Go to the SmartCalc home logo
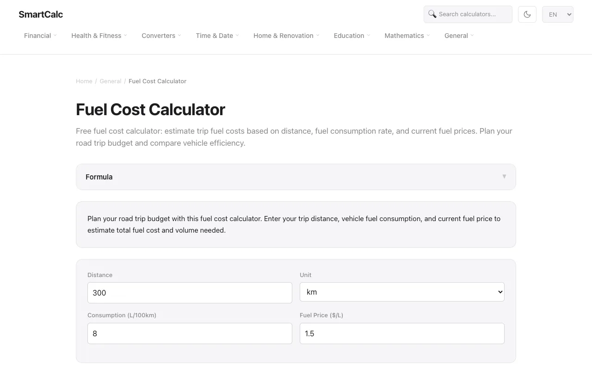The width and height of the screenshot is (592, 370). point(41,14)
